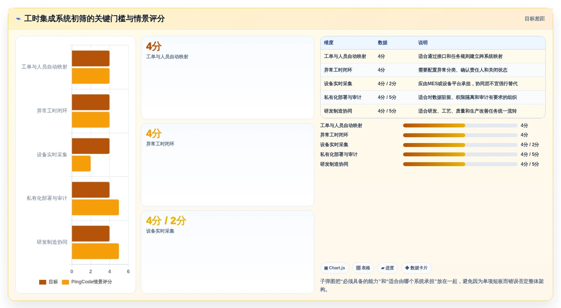This screenshot has width=561, height=308.
Task: Click chart axis label 研发制造协同
Action: point(52,242)
